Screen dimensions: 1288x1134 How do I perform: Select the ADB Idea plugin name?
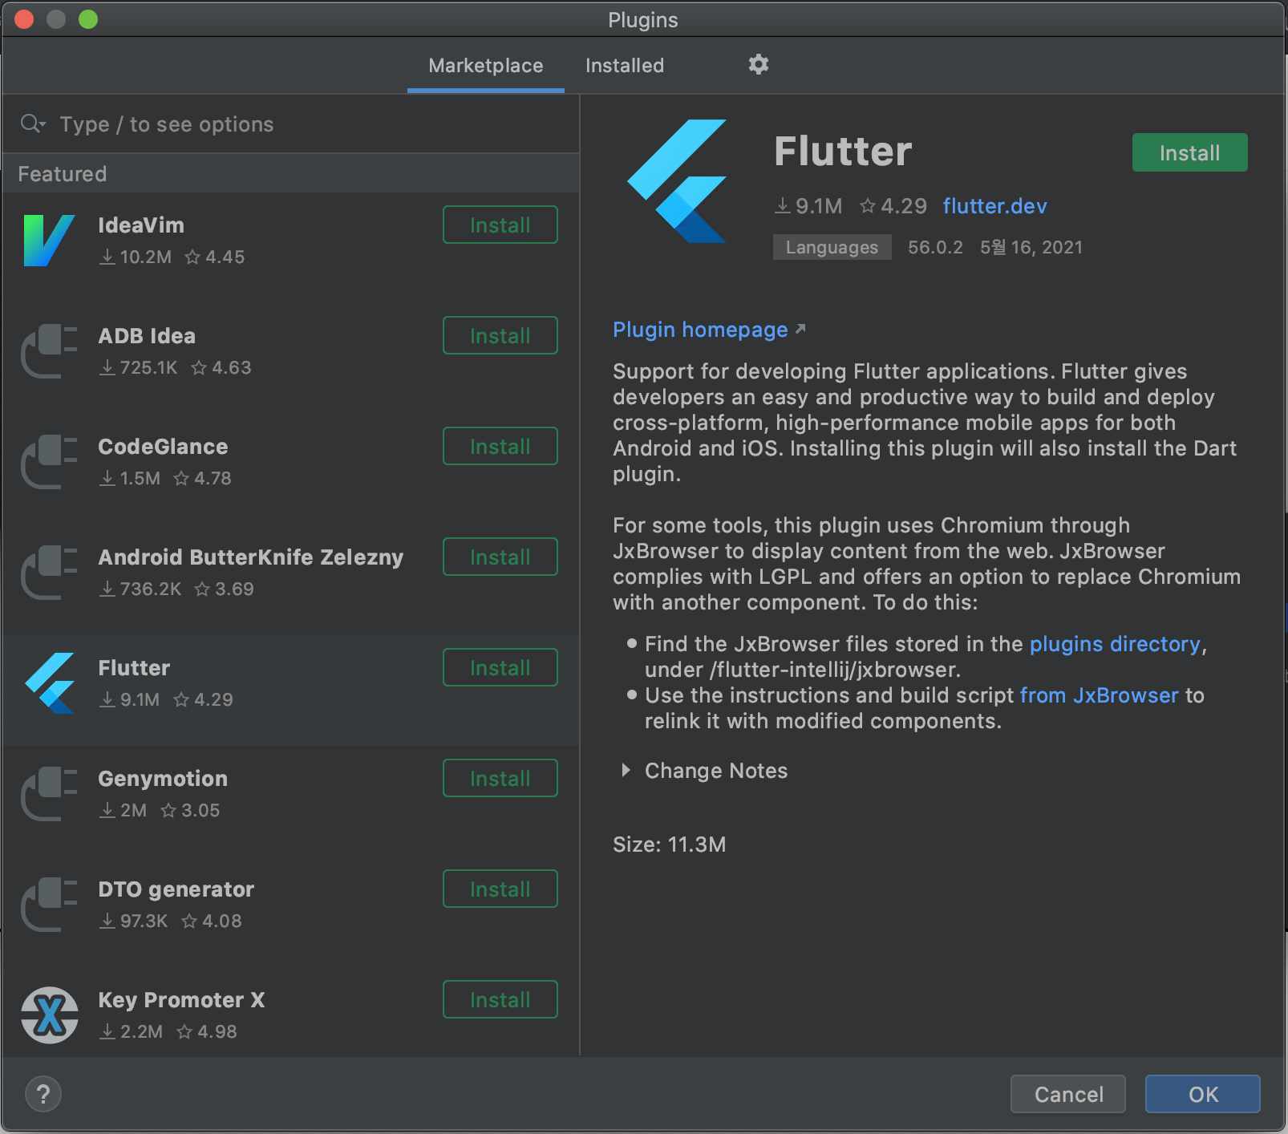pos(147,336)
